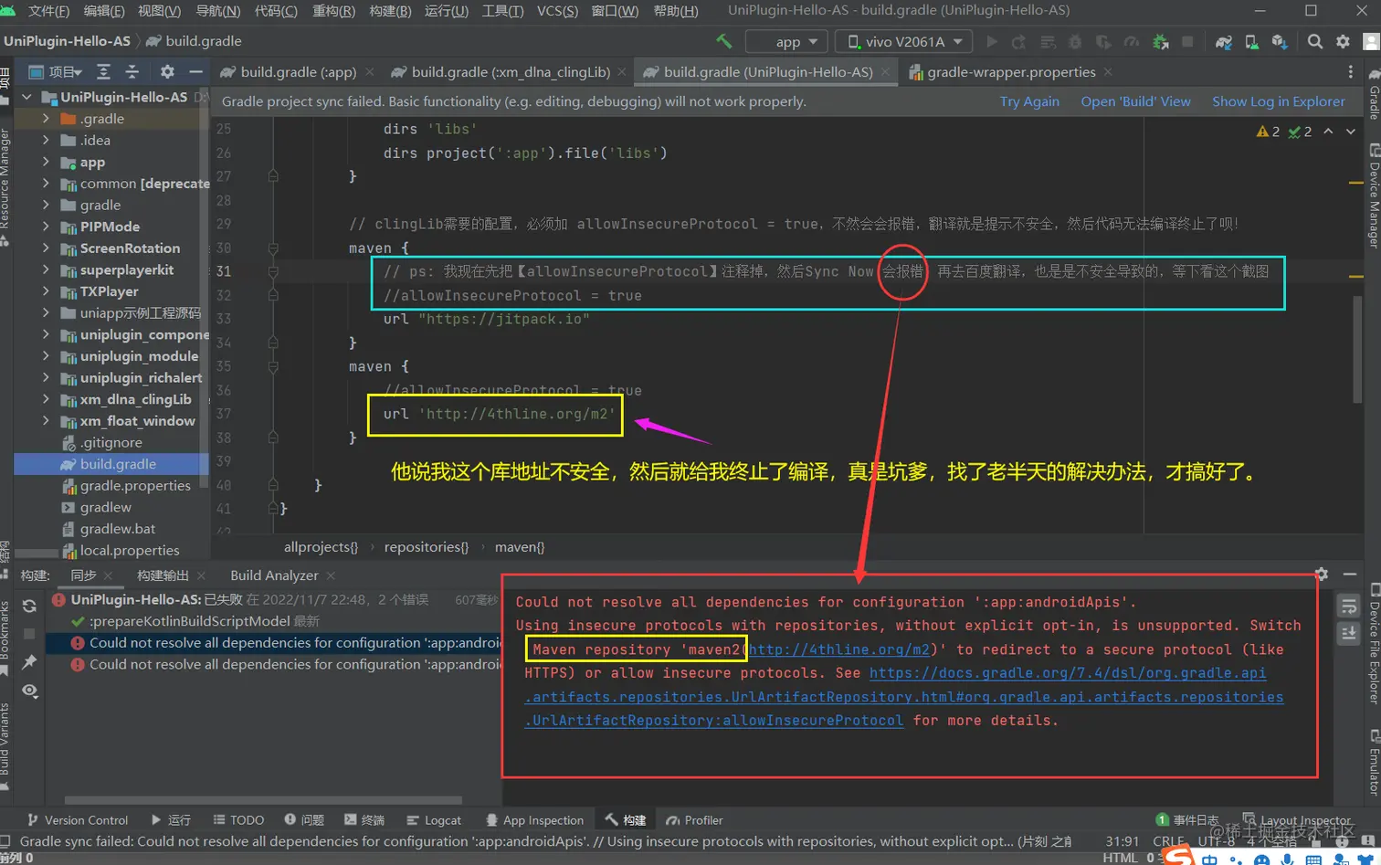Select the .gitignore file in the project tree

pos(111,443)
